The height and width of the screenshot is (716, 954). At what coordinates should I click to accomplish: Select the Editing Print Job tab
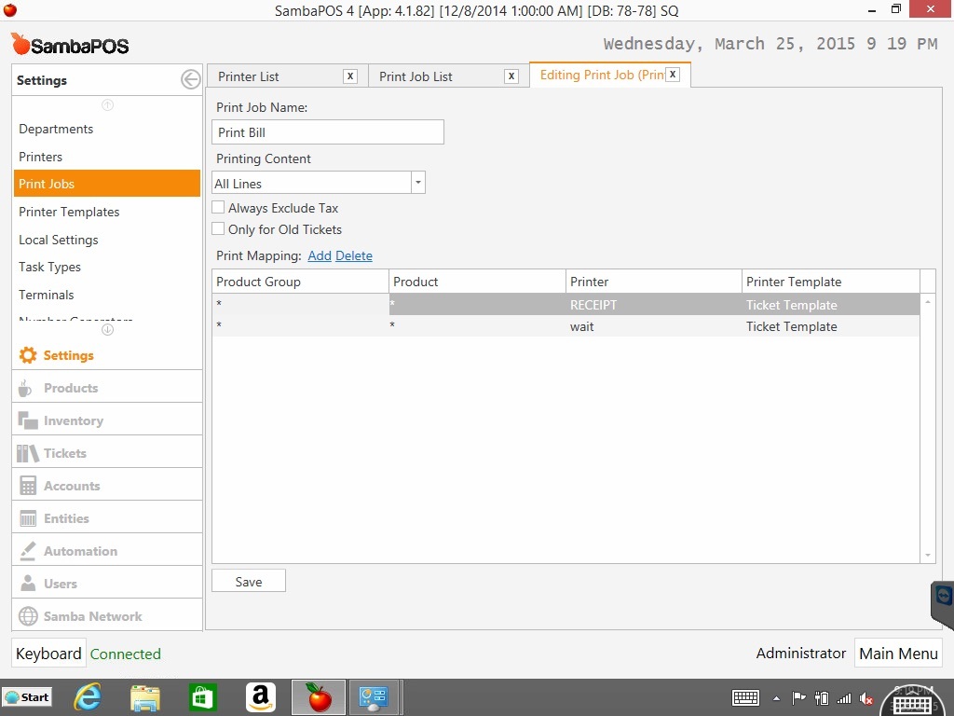point(602,75)
